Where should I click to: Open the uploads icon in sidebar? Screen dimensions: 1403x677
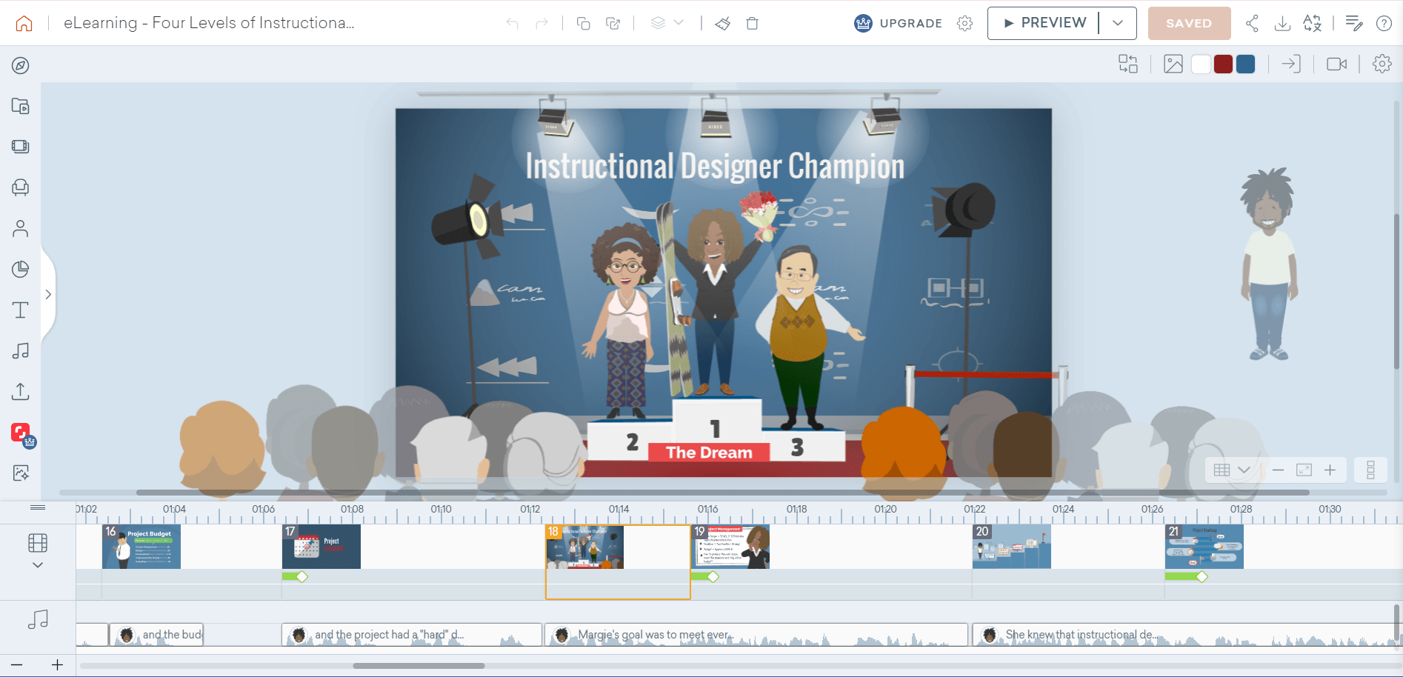point(21,391)
